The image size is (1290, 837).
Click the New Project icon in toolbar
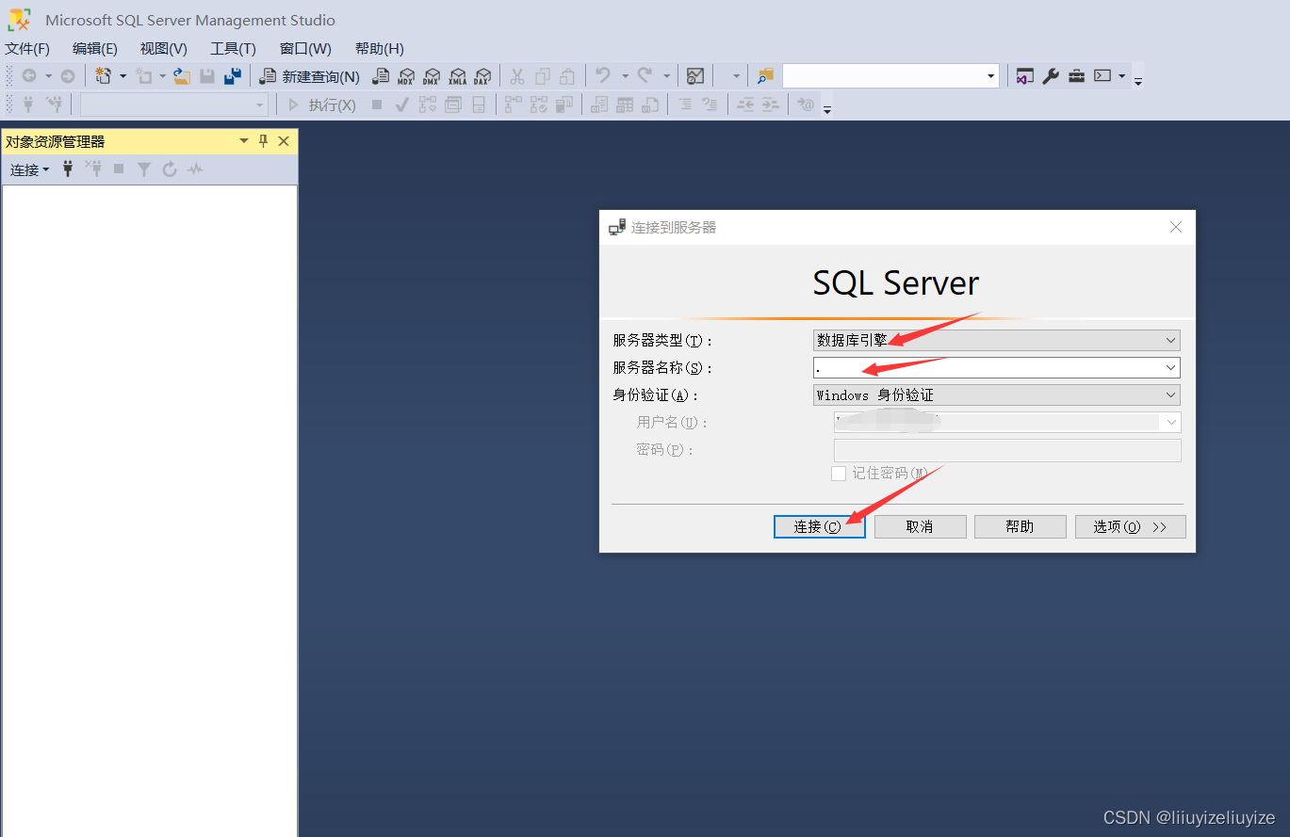click(104, 76)
